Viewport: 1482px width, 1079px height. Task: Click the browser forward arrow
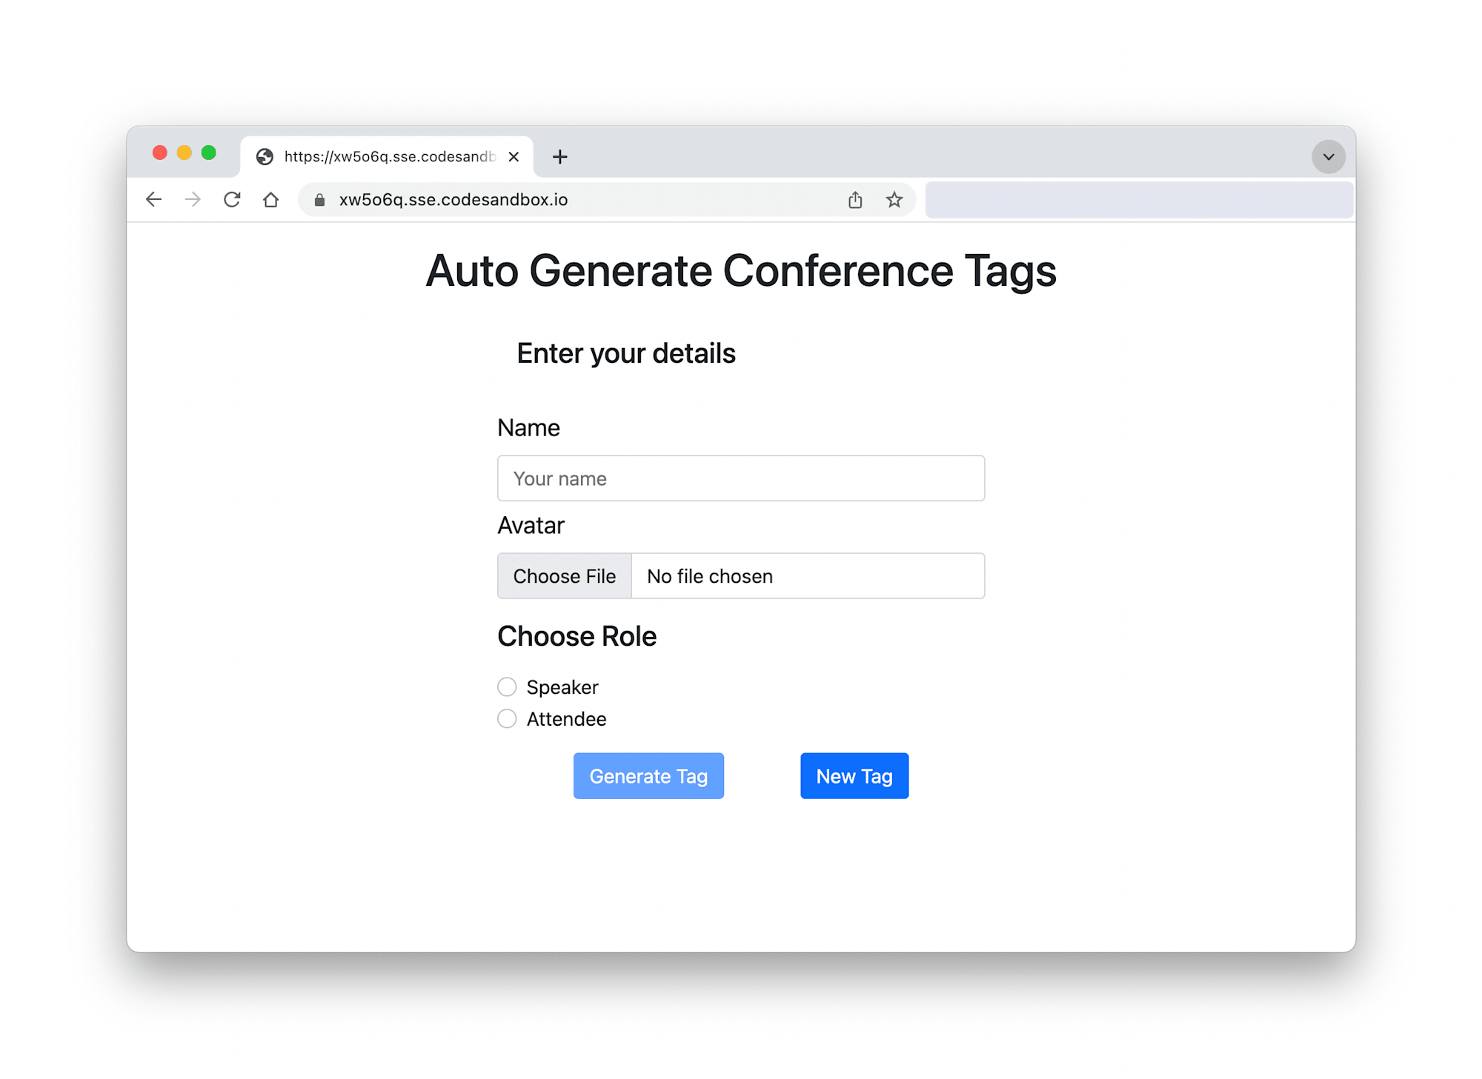[x=193, y=199]
